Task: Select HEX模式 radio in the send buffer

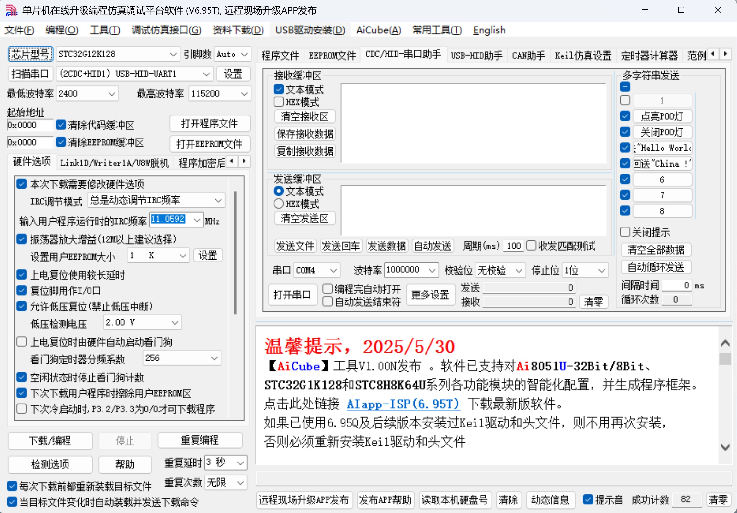Action: [x=279, y=203]
